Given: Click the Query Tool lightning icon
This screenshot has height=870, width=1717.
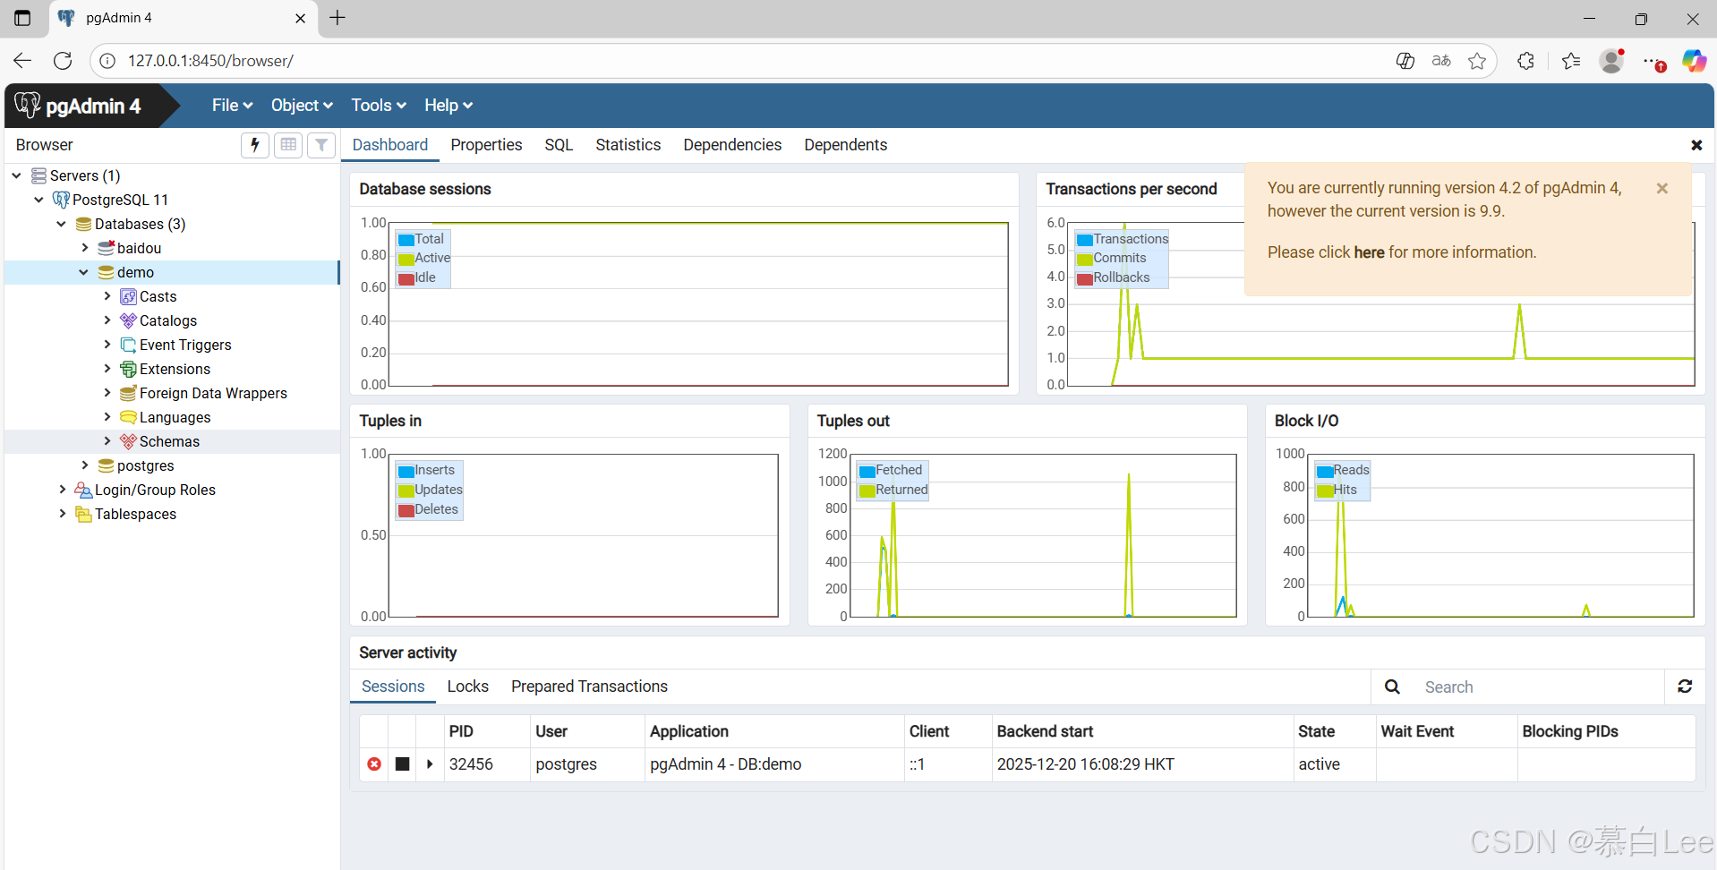Looking at the screenshot, I should (x=255, y=144).
